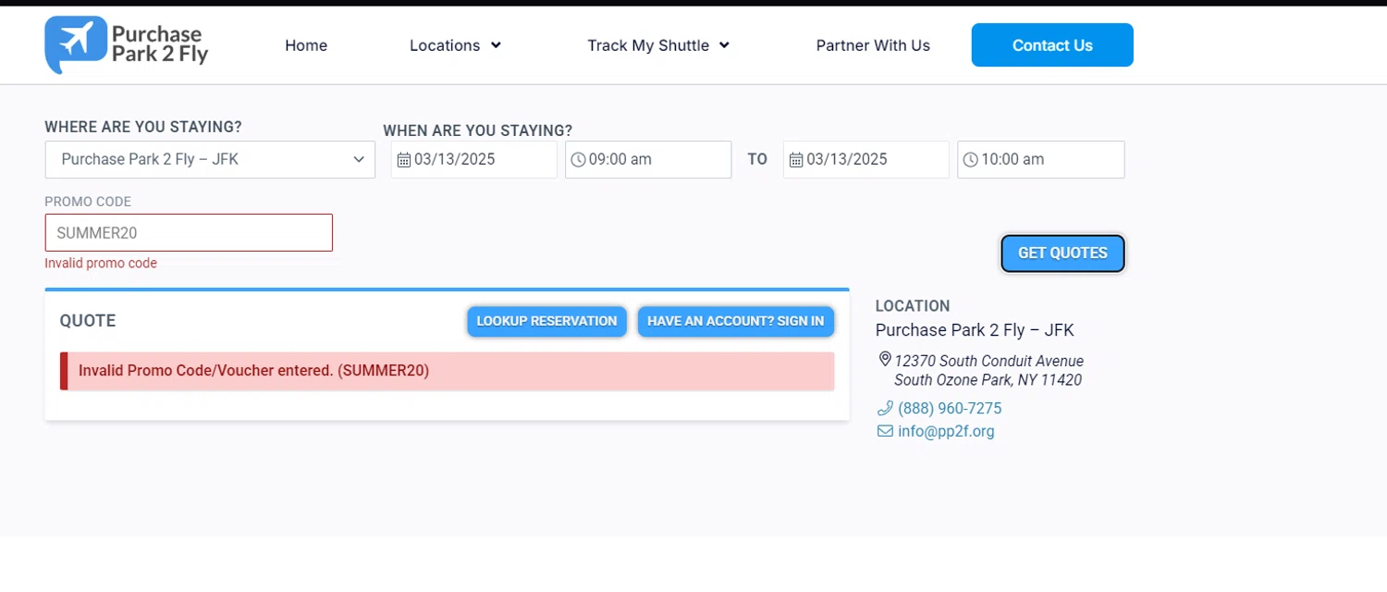Viewport: 1387px width, 592px height.
Task: Click the check-out date calendar icon
Action: click(796, 160)
